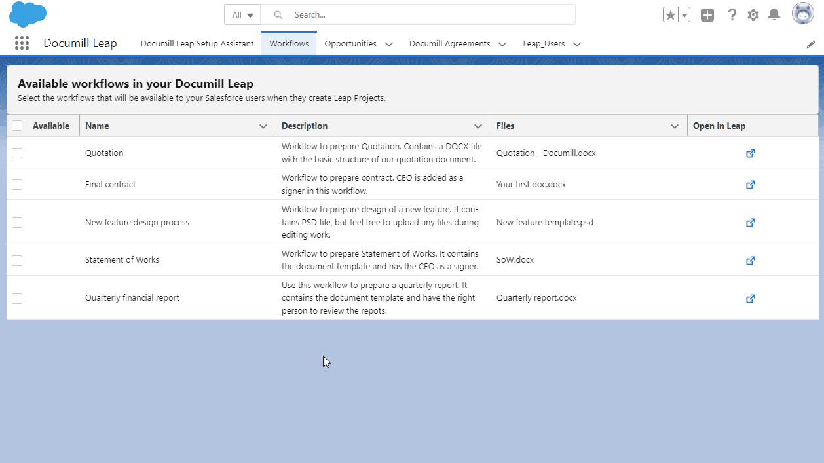Enable availability for the Final contract workflow
824x463 pixels.
(17, 185)
